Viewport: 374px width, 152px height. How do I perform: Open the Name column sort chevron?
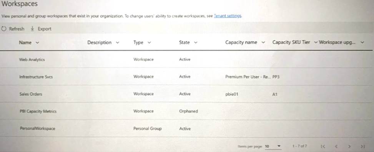tap(37, 43)
